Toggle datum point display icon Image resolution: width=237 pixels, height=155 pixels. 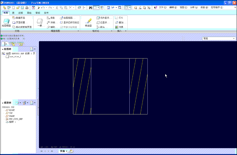(x=144, y=7)
